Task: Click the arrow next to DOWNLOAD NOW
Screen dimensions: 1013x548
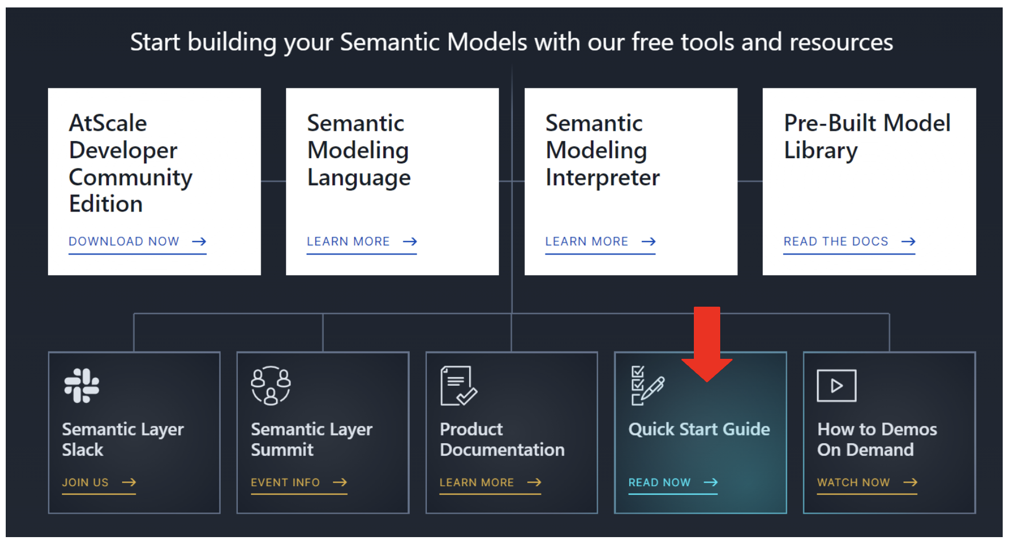Action: tap(199, 241)
